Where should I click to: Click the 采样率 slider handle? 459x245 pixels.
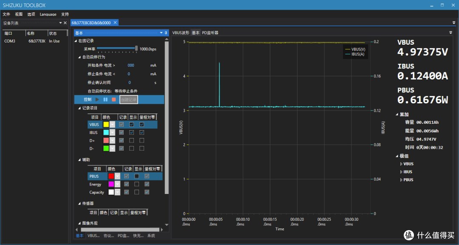pyautogui.click(x=136, y=48)
